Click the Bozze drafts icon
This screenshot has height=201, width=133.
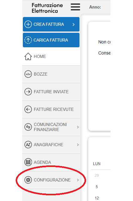coord(28,74)
